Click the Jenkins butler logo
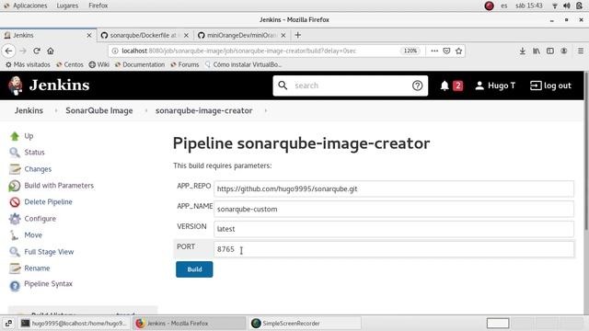 (x=16, y=86)
